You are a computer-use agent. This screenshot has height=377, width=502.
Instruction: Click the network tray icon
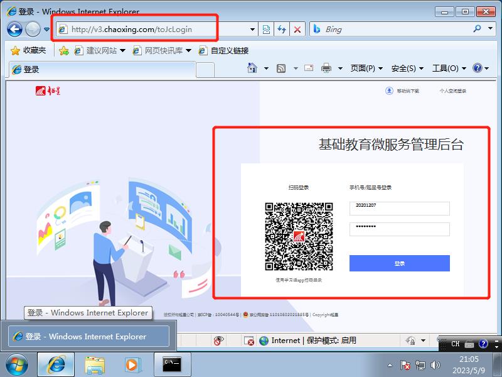(420, 365)
